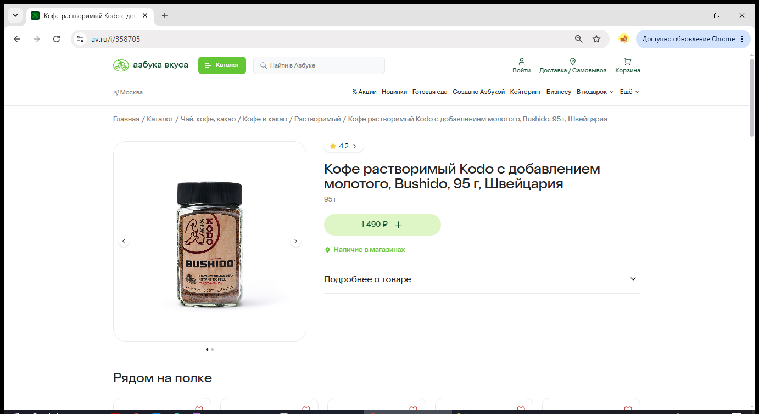Expand the Ещё menu dropdown
Screen dimensions: 759x414
(630, 92)
